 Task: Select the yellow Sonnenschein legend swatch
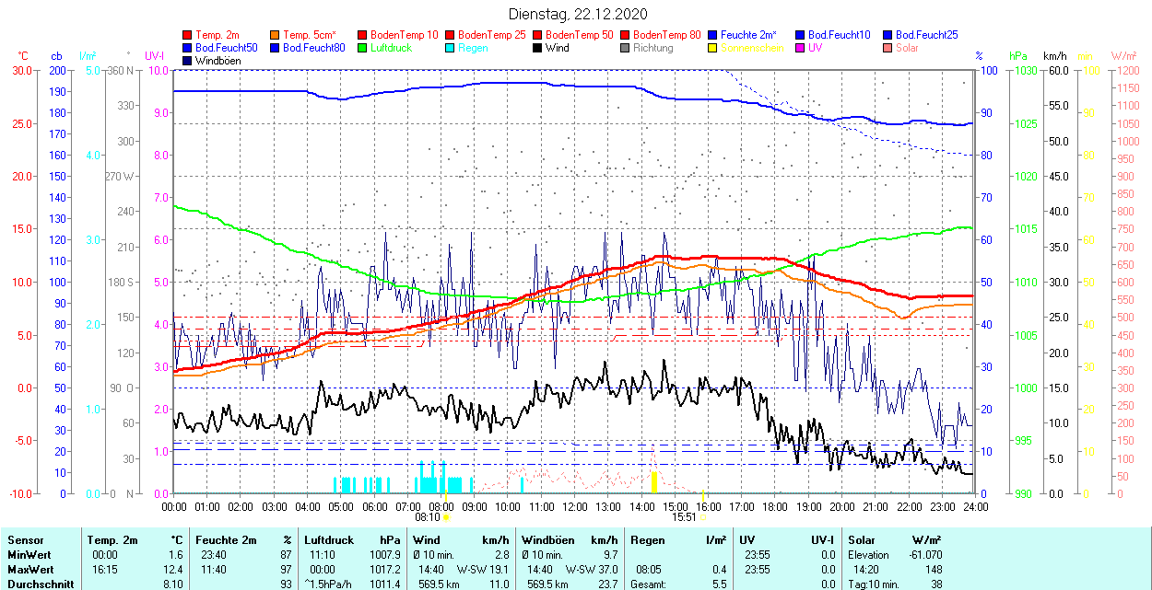tap(712, 48)
